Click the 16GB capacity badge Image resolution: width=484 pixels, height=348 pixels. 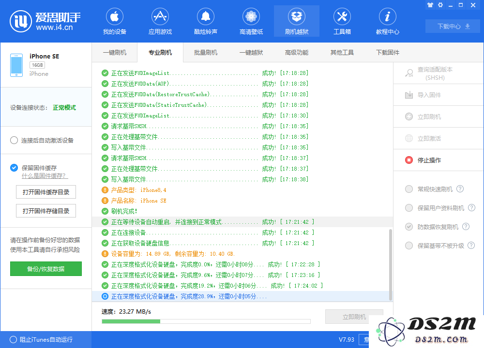coord(37,65)
